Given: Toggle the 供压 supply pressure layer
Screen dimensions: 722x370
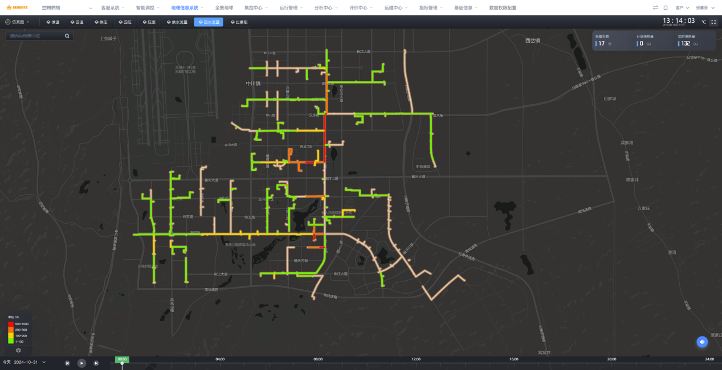Looking at the screenshot, I should point(100,22).
